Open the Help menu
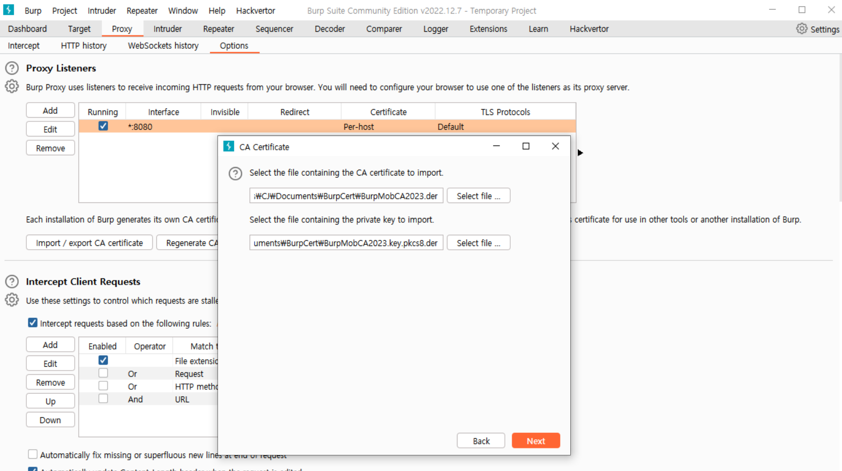This screenshot has height=471, width=842. pyautogui.click(x=217, y=11)
